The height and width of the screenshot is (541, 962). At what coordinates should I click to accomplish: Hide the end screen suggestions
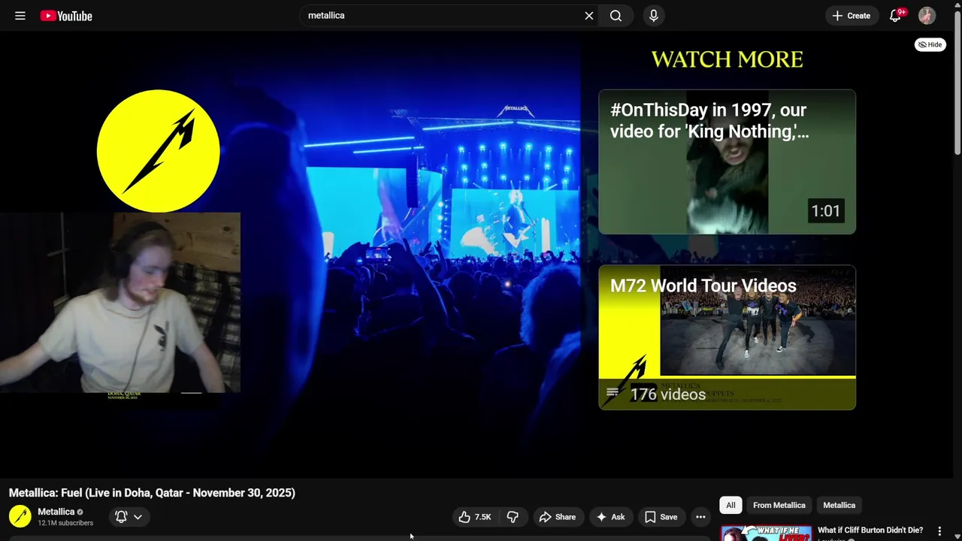[930, 44]
